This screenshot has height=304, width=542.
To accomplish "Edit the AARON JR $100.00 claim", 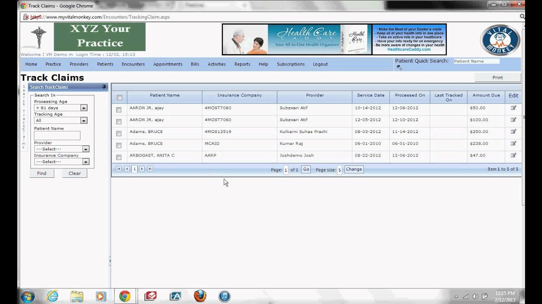I will [513, 119].
